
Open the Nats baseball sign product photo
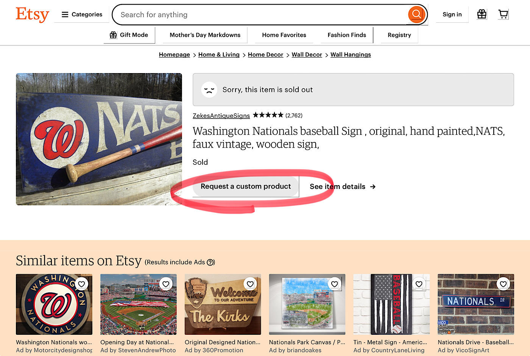99,139
